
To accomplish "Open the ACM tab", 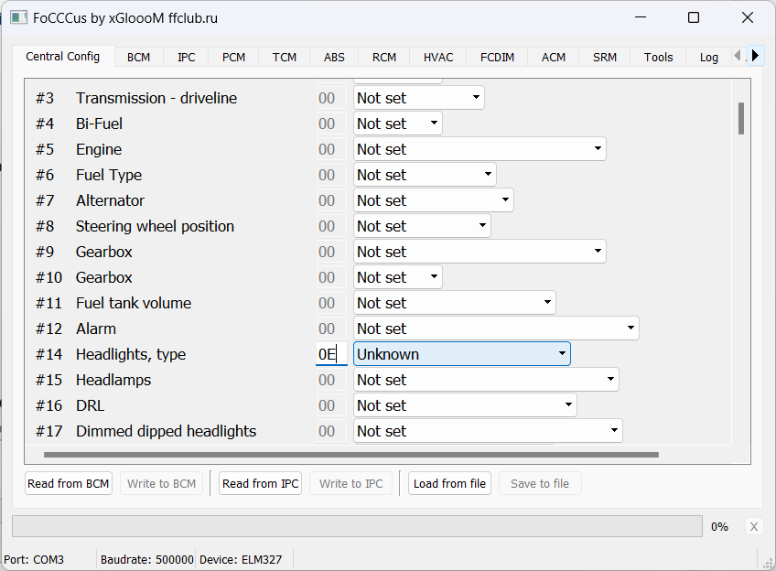I will [x=554, y=58].
